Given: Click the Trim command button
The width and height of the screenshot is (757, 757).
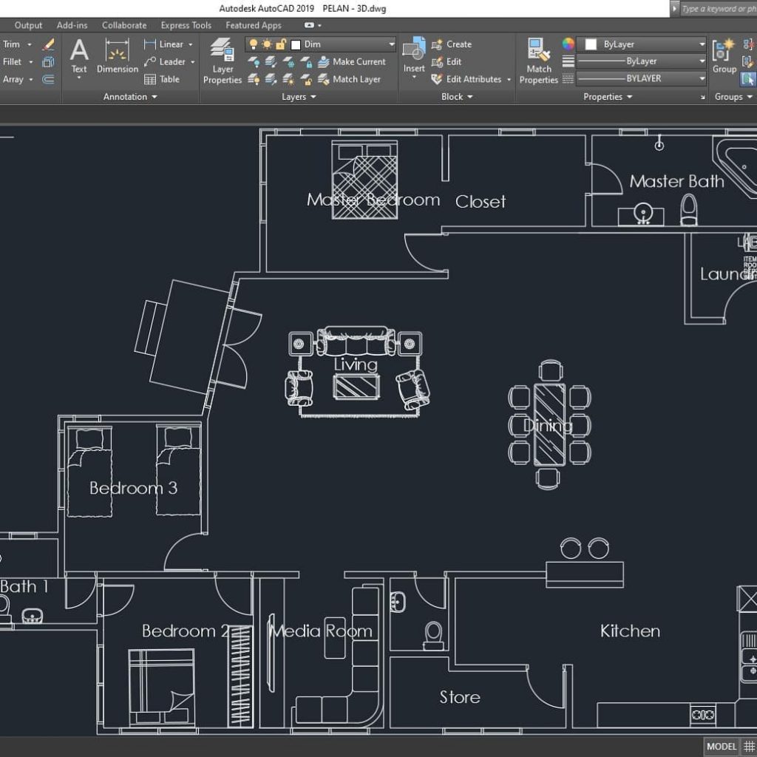Looking at the screenshot, I should pos(12,44).
